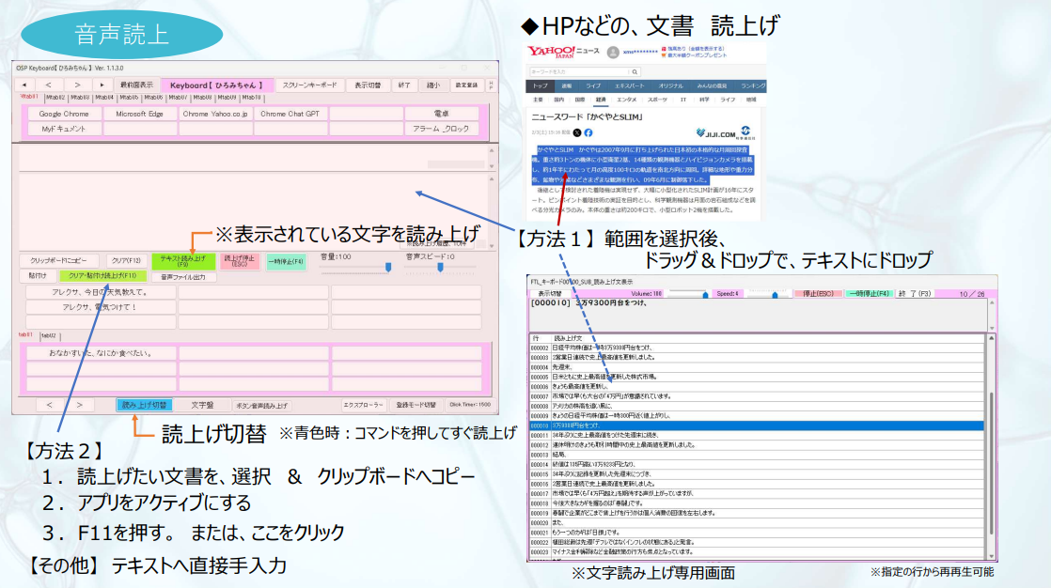The height and width of the screenshot is (588, 1051).
Task: Adjust the 音量 volume slider in the Keyboard window
Action: point(356,267)
